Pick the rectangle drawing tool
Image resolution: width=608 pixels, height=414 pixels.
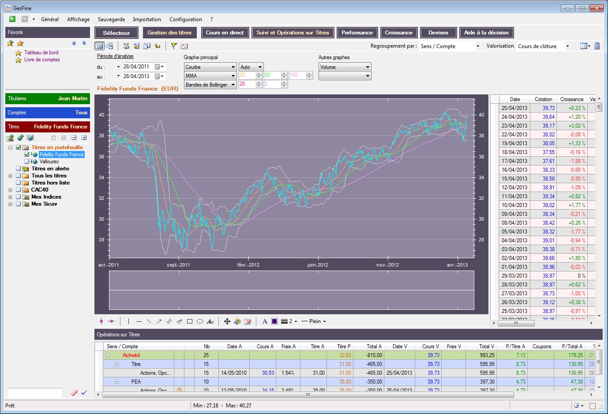point(190,321)
